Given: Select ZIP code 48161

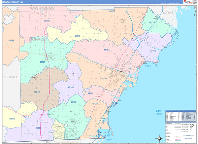Looking at the screenshot, I should (x=104, y=79).
